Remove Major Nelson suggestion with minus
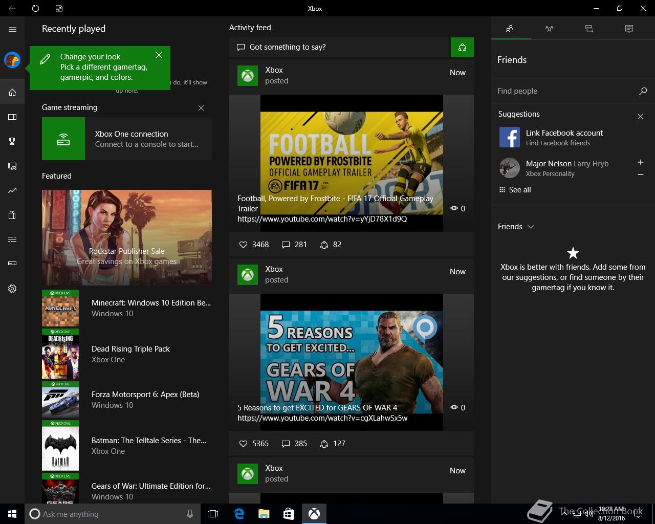The height and width of the screenshot is (524, 655). click(x=640, y=174)
